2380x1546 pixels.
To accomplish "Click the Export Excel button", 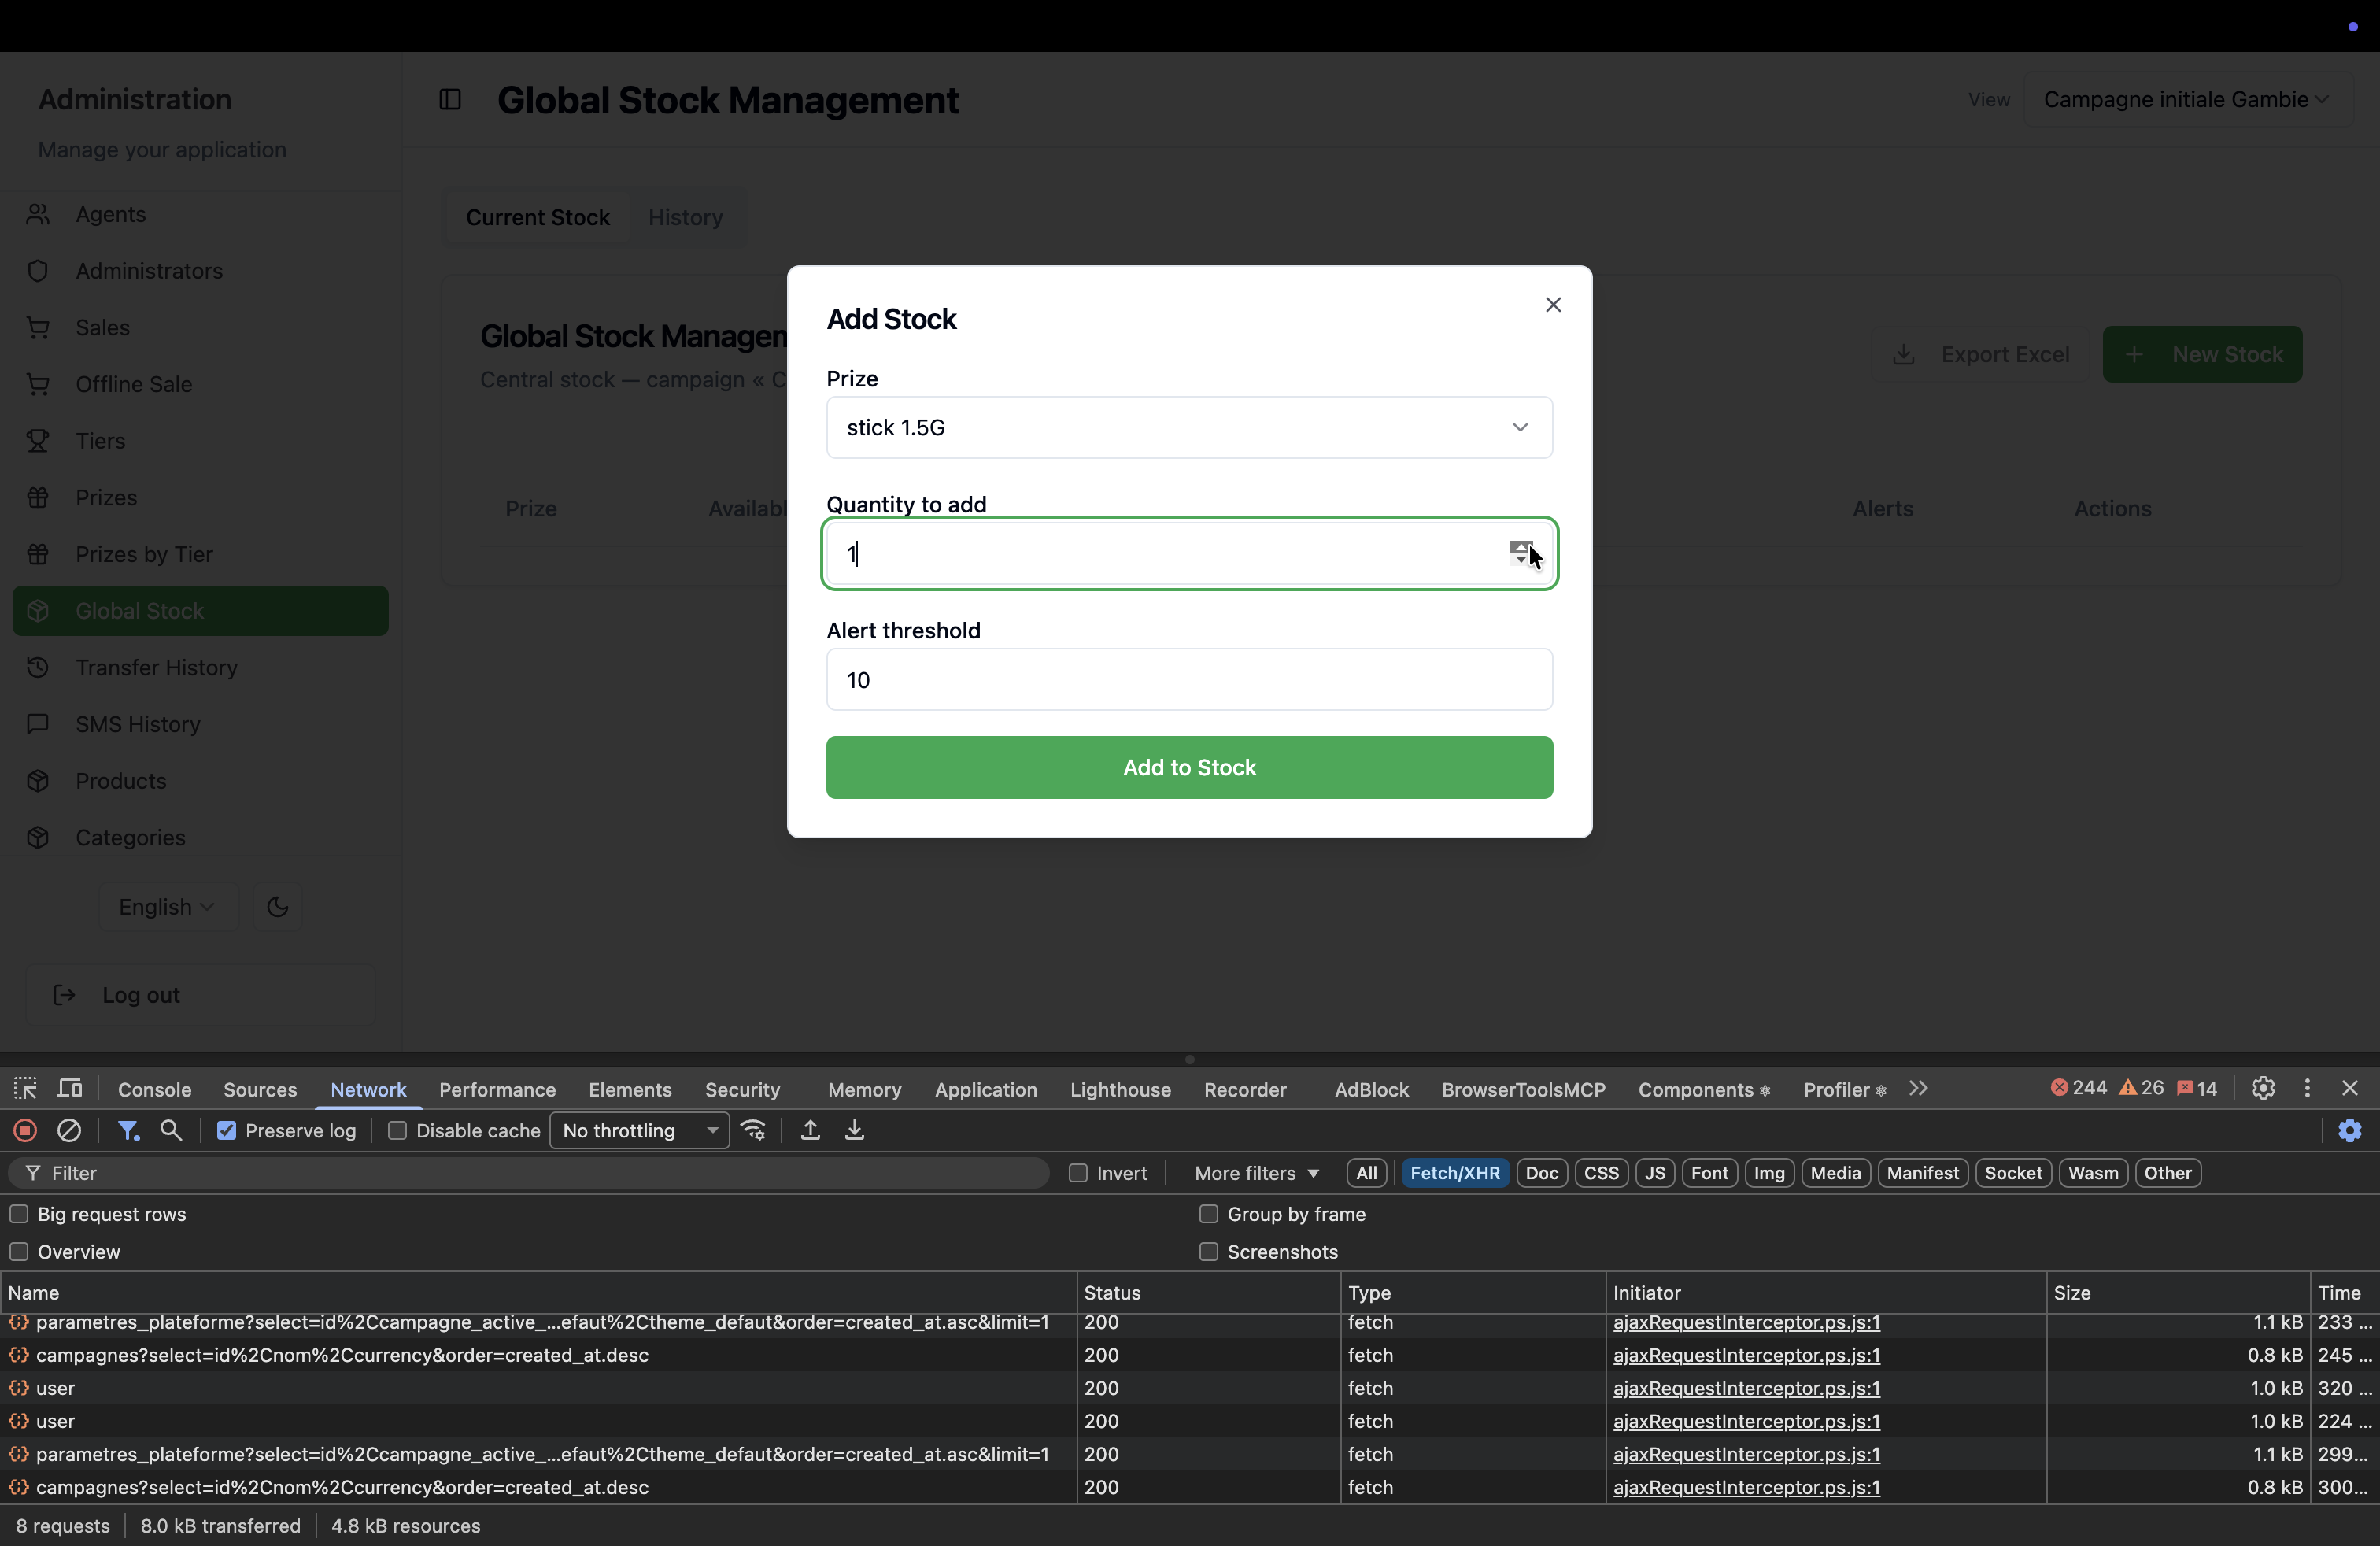I will (x=1981, y=354).
